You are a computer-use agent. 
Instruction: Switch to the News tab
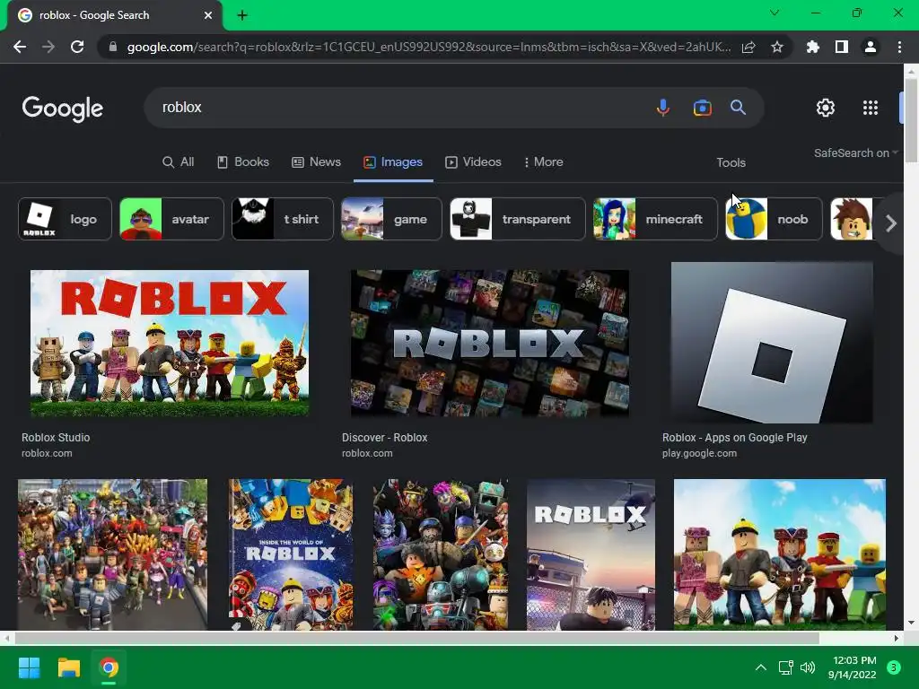(x=317, y=162)
